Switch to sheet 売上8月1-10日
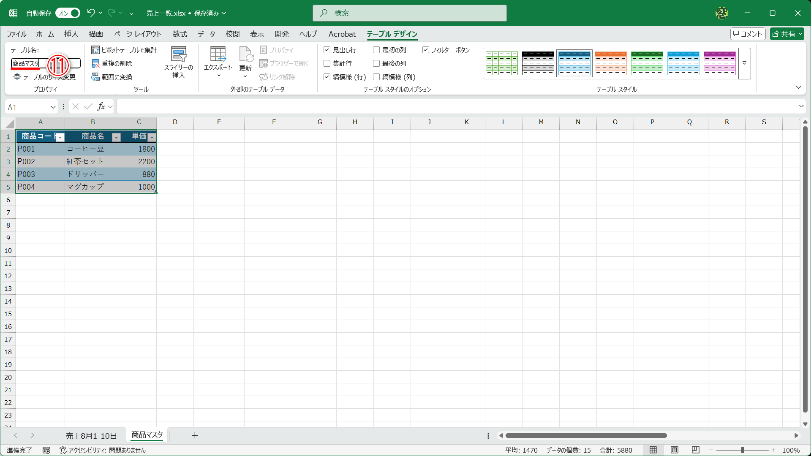 (91, 436)
